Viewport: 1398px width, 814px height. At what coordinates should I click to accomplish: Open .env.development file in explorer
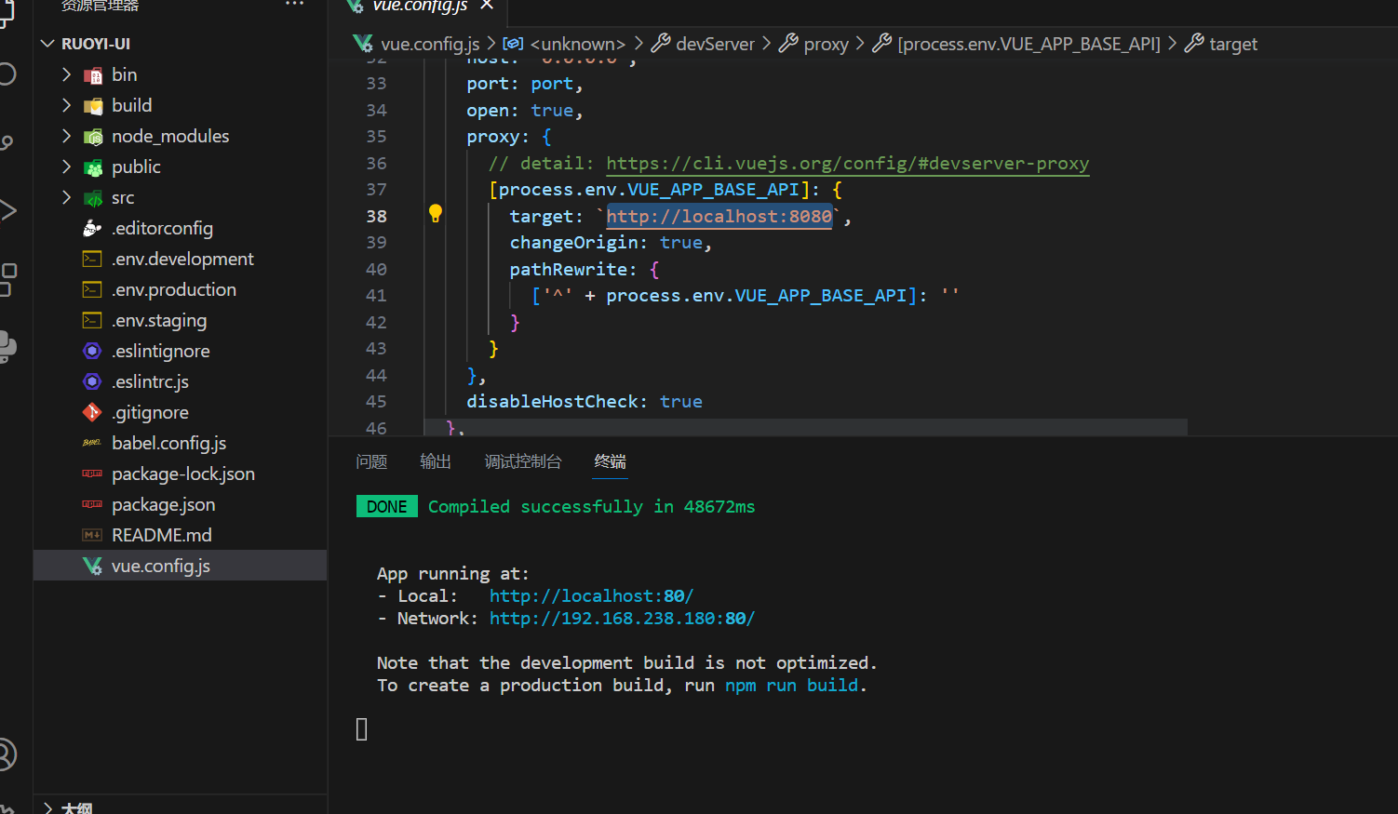coord(182,259)
